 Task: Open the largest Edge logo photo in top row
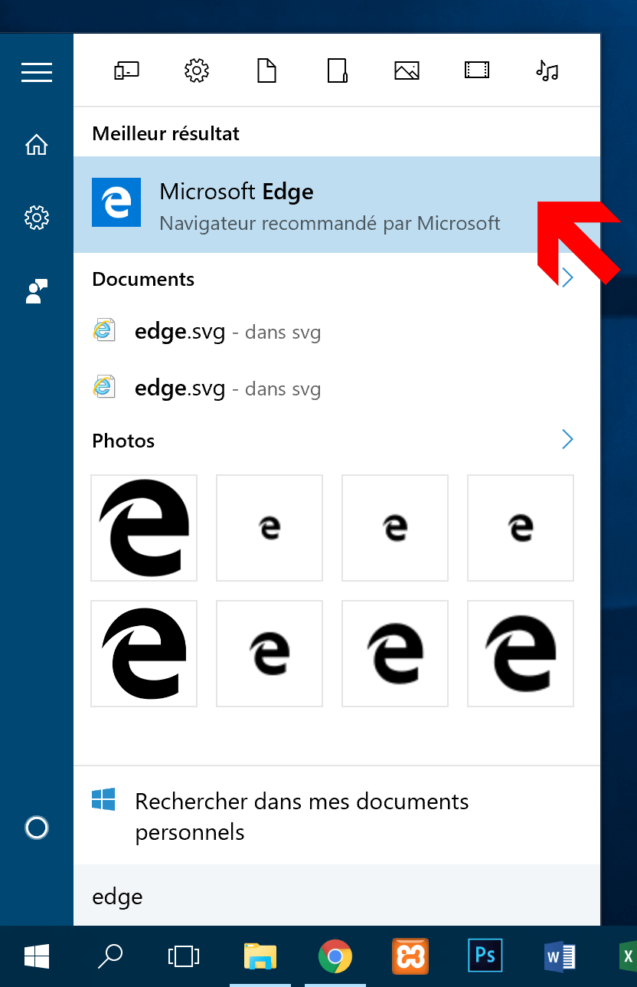tap(144, 528)
